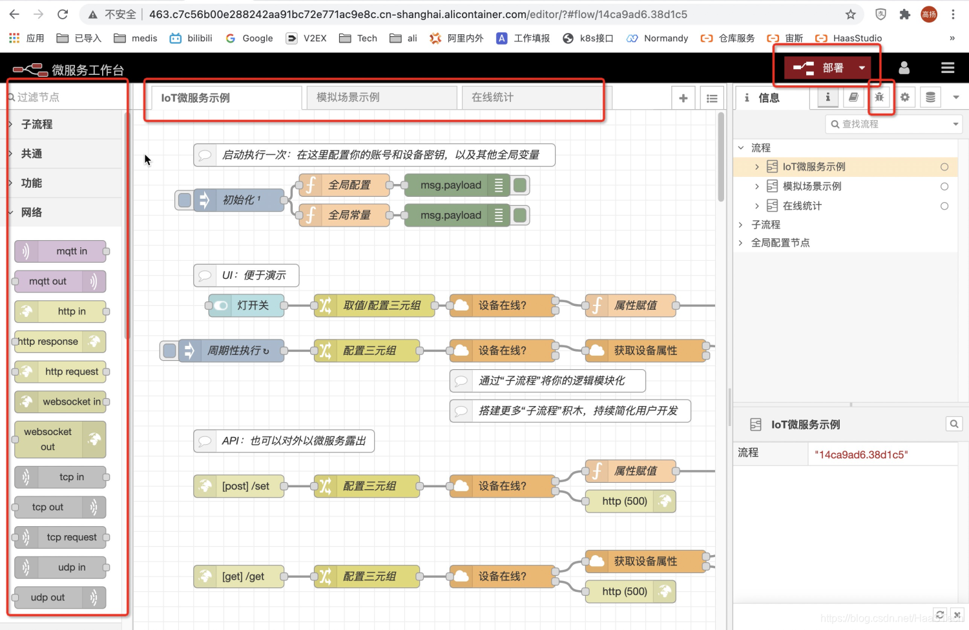This screenshot has width=969, height=630.
Task: Select the 获取设备属性 node beside 周期性执行
Action: tap(645, 351)
